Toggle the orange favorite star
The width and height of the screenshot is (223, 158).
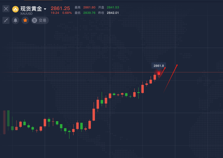coord(25,20)
